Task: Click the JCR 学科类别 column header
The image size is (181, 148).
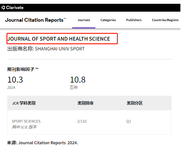Action: [24, 103]
